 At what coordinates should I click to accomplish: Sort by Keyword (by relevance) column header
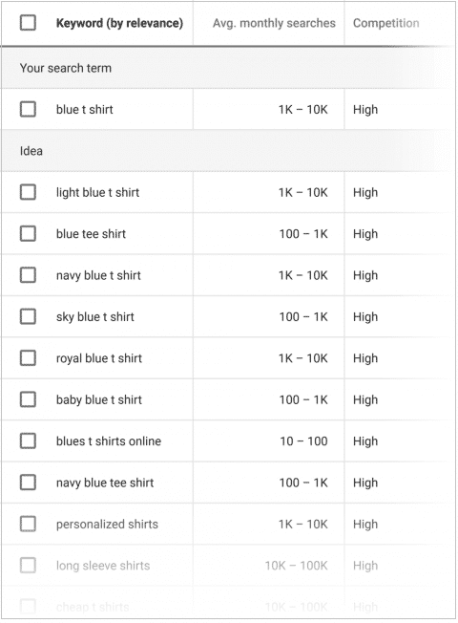(119, 23)
